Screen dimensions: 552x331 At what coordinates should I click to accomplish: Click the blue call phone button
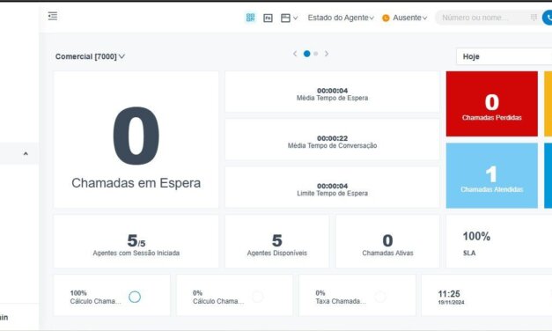coord(548,18)
